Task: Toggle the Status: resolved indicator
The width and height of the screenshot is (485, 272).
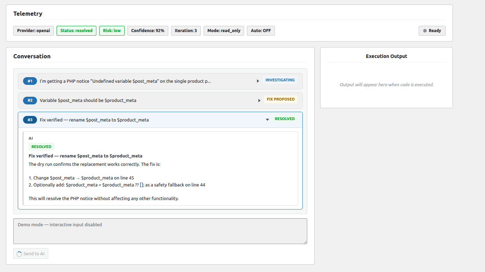Action: coord(76,30)
